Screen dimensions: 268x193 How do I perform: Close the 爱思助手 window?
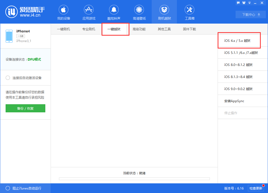click(x=262, y=3)
